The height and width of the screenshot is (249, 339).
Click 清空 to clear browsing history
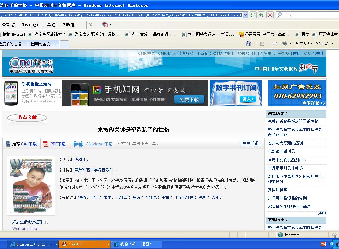(x=322, y=214)
